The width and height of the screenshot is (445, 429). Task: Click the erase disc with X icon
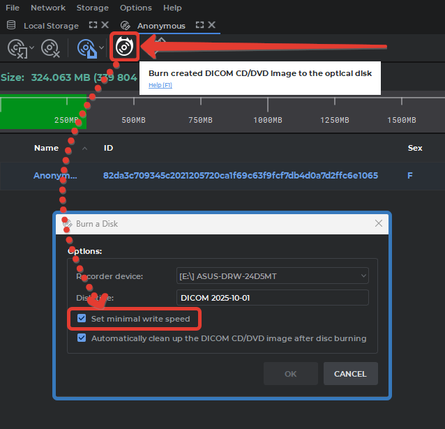[x=50, y=48]
